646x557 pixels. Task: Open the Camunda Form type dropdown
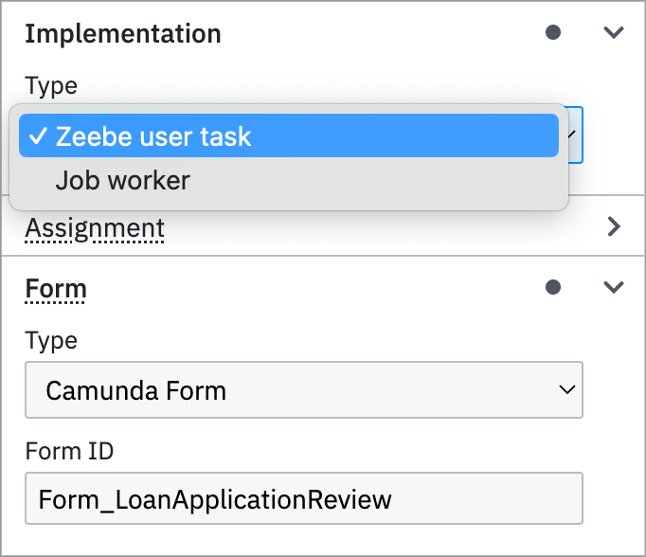point(303,389)
